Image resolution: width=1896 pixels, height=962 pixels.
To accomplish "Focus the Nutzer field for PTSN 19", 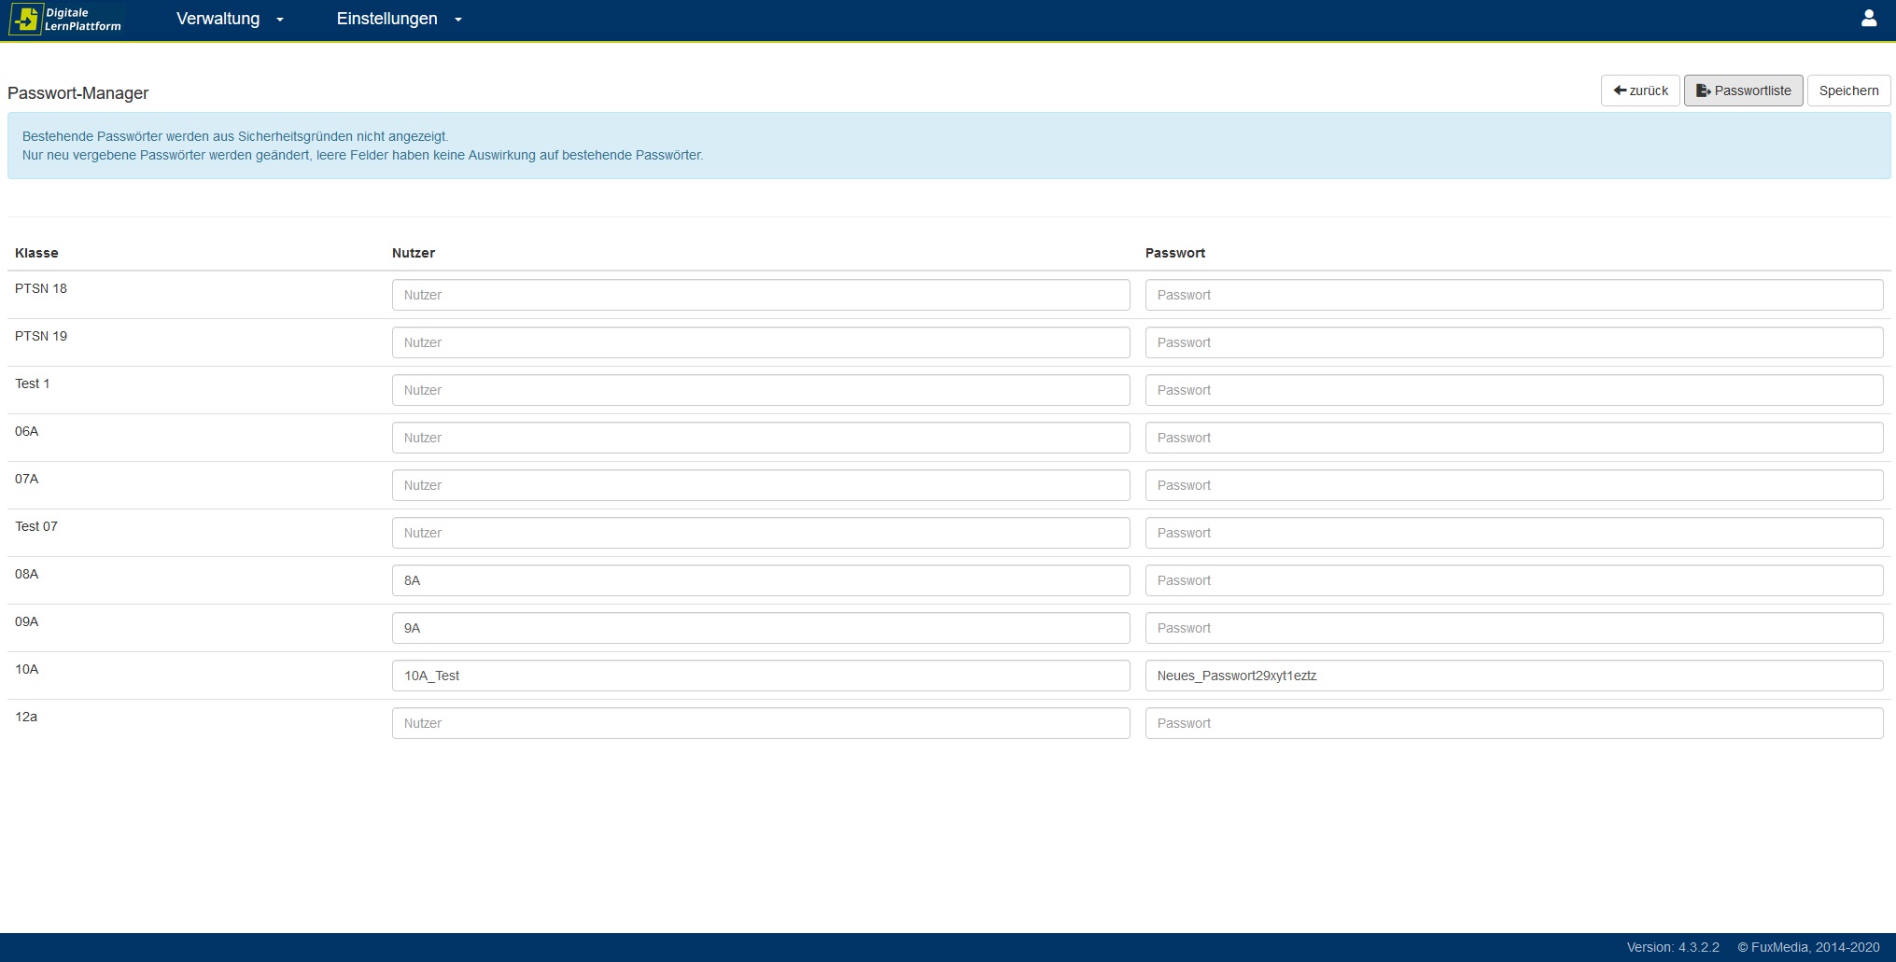I will click(x=761, y=342).
